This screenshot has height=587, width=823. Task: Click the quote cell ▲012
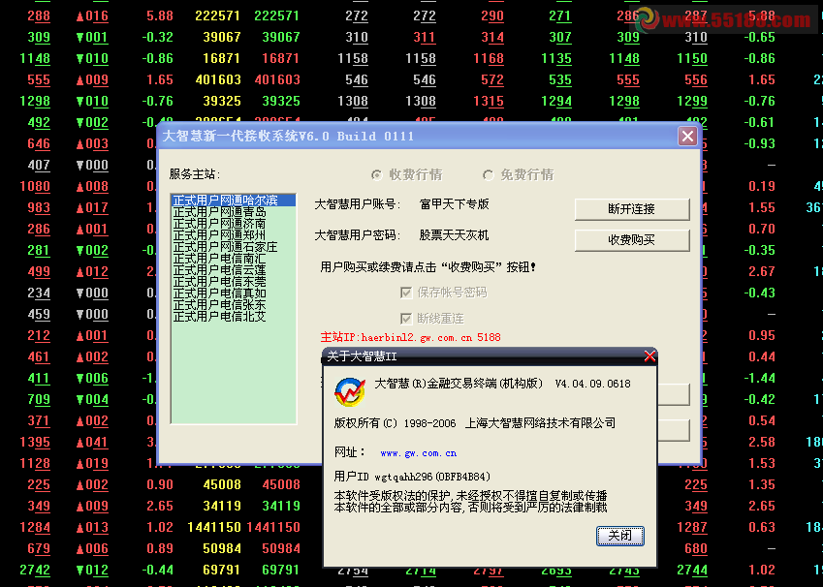point(92,272)
